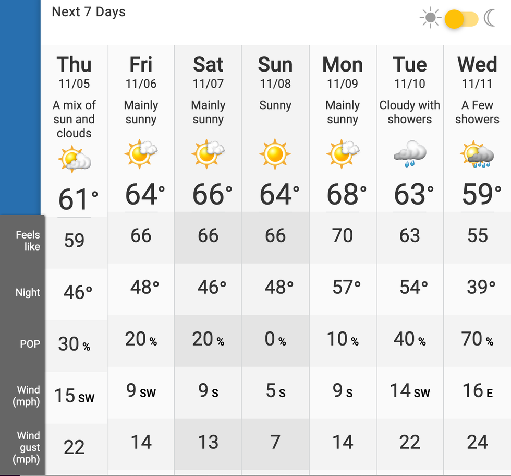Click Saturday's mainly sunny weather icon
Screen dimensions: 511x476
pyautogui.click(x=208, y=153)
